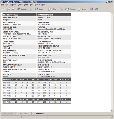Click the scrollbar down arrow
The width and height of the screenshot is (114, 119).
112,111
